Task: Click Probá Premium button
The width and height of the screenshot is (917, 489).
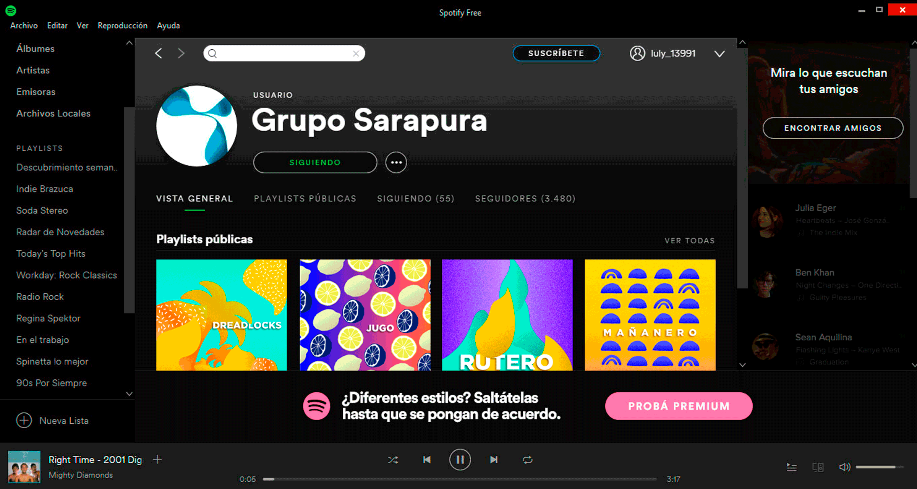Action: [679, 406]
